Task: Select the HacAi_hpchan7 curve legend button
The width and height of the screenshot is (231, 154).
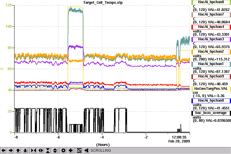Action: [211, 14]
